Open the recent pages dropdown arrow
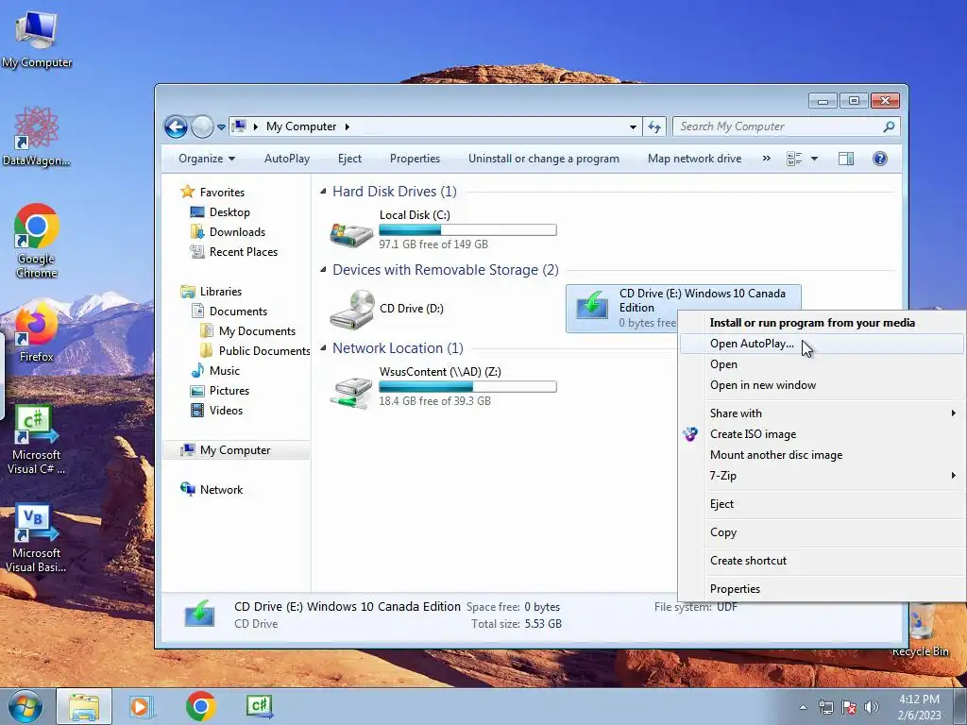967x725 pixels. [221, 127]
